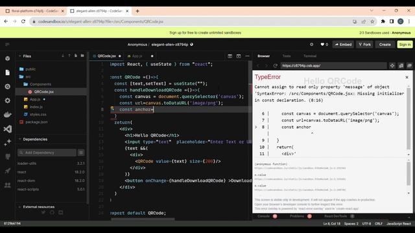Click the Create button

click(385, 45)
